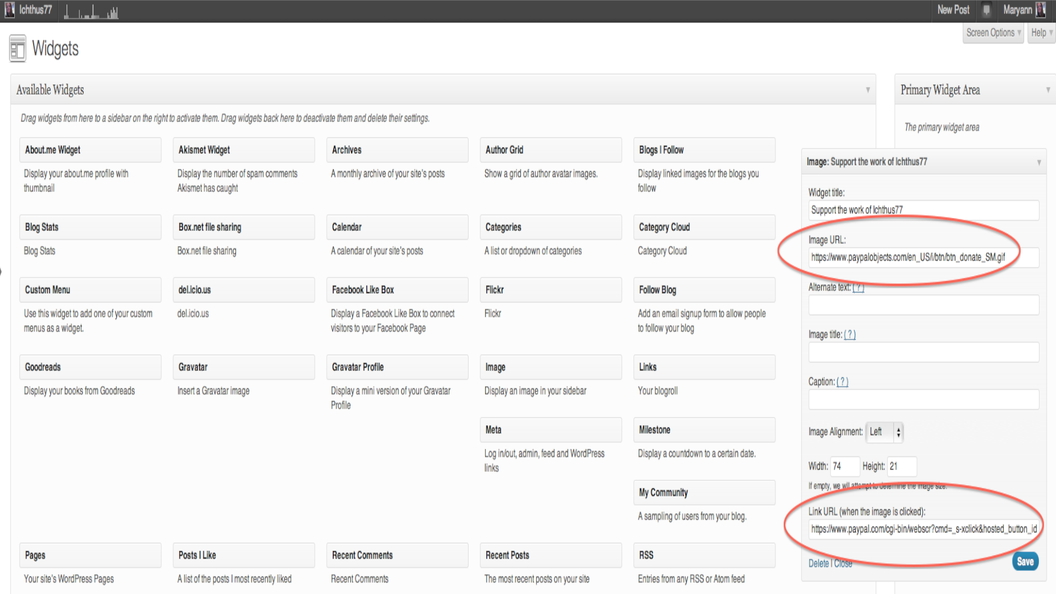Click the Alternate text help question mark
Screen dimensions: 1056x594
pos(858,287)
